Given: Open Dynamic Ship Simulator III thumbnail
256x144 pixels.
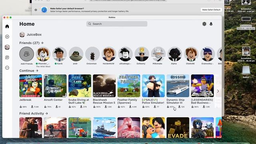Looking at the screenshot, I should pos(178,86).
